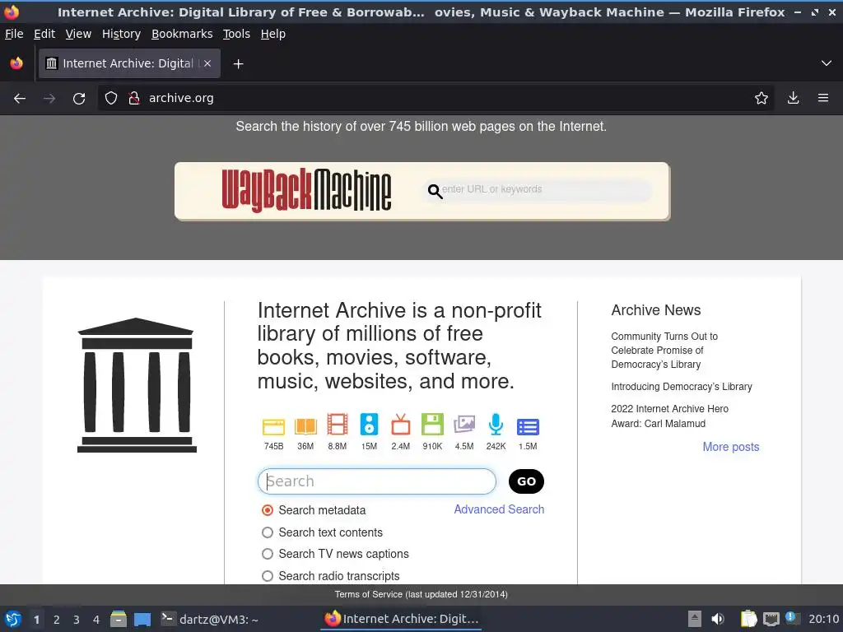
Task: Open the Tools menu
Action: (x=236, y=34)
